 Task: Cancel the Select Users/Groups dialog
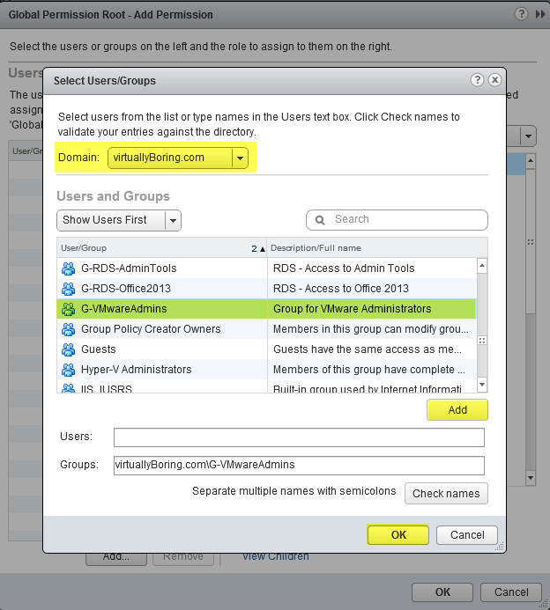pos(467,535)
